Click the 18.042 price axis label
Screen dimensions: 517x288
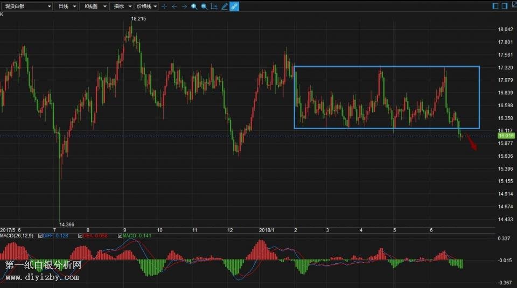coord(505,29)
